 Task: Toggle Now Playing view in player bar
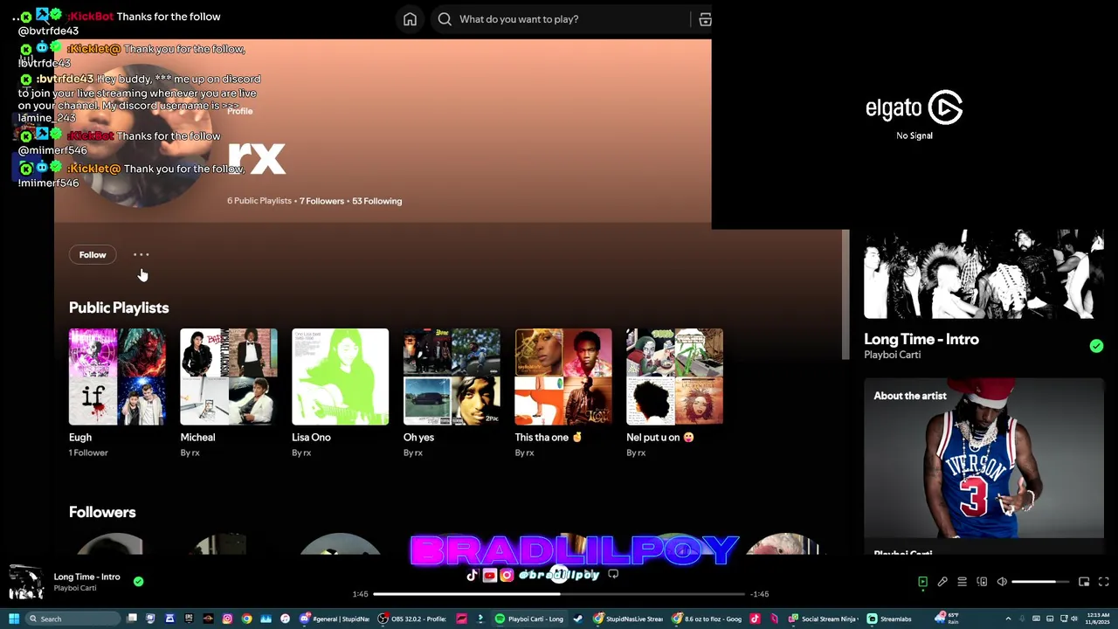pos(922,582)
